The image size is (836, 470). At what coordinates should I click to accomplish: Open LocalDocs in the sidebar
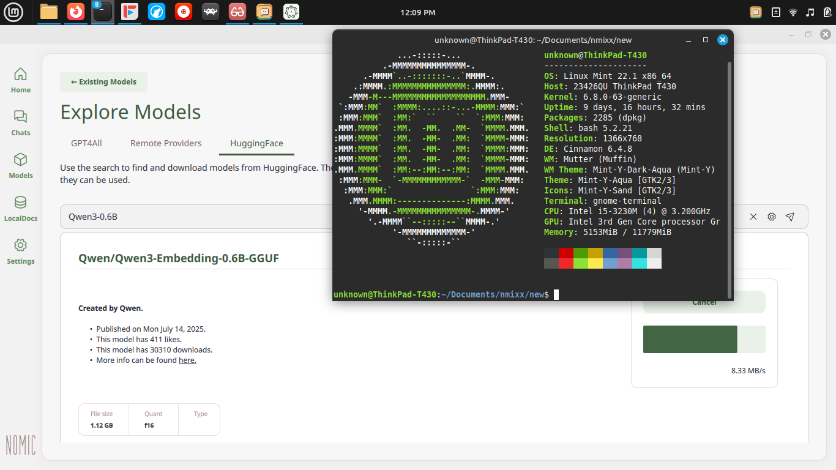pos(20,209)
